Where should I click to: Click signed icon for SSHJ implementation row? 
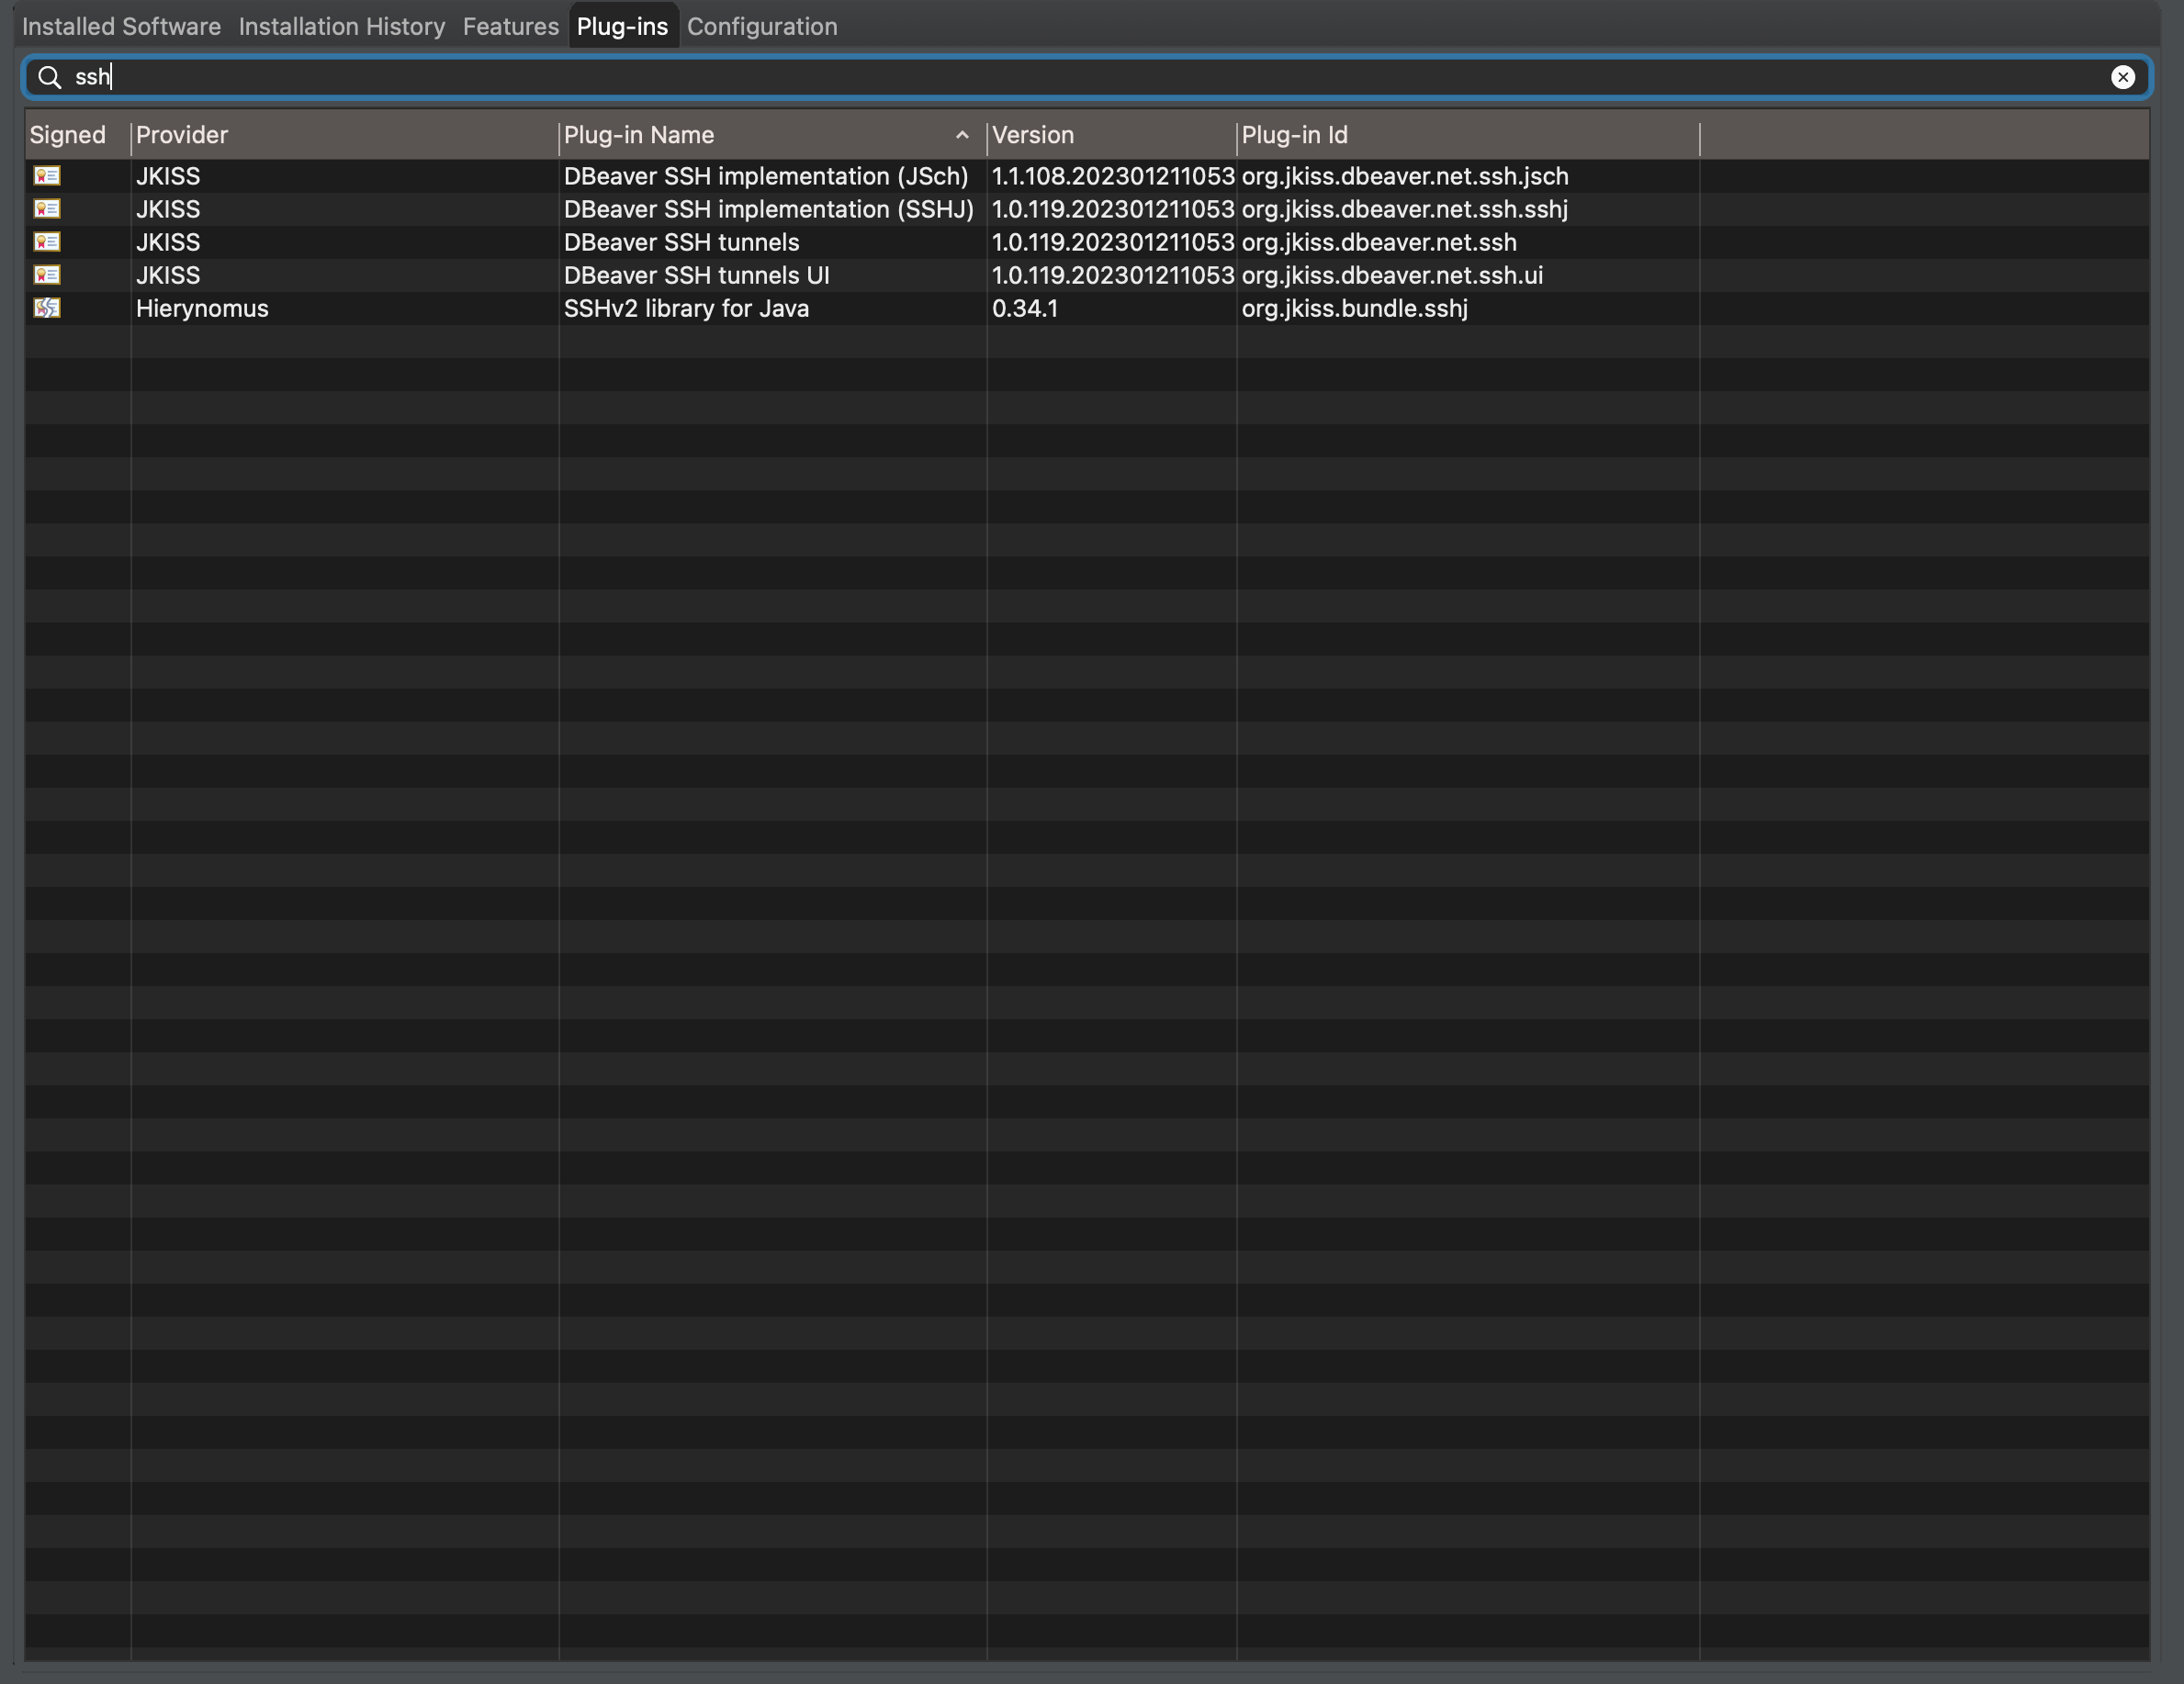tap(47, 209)
